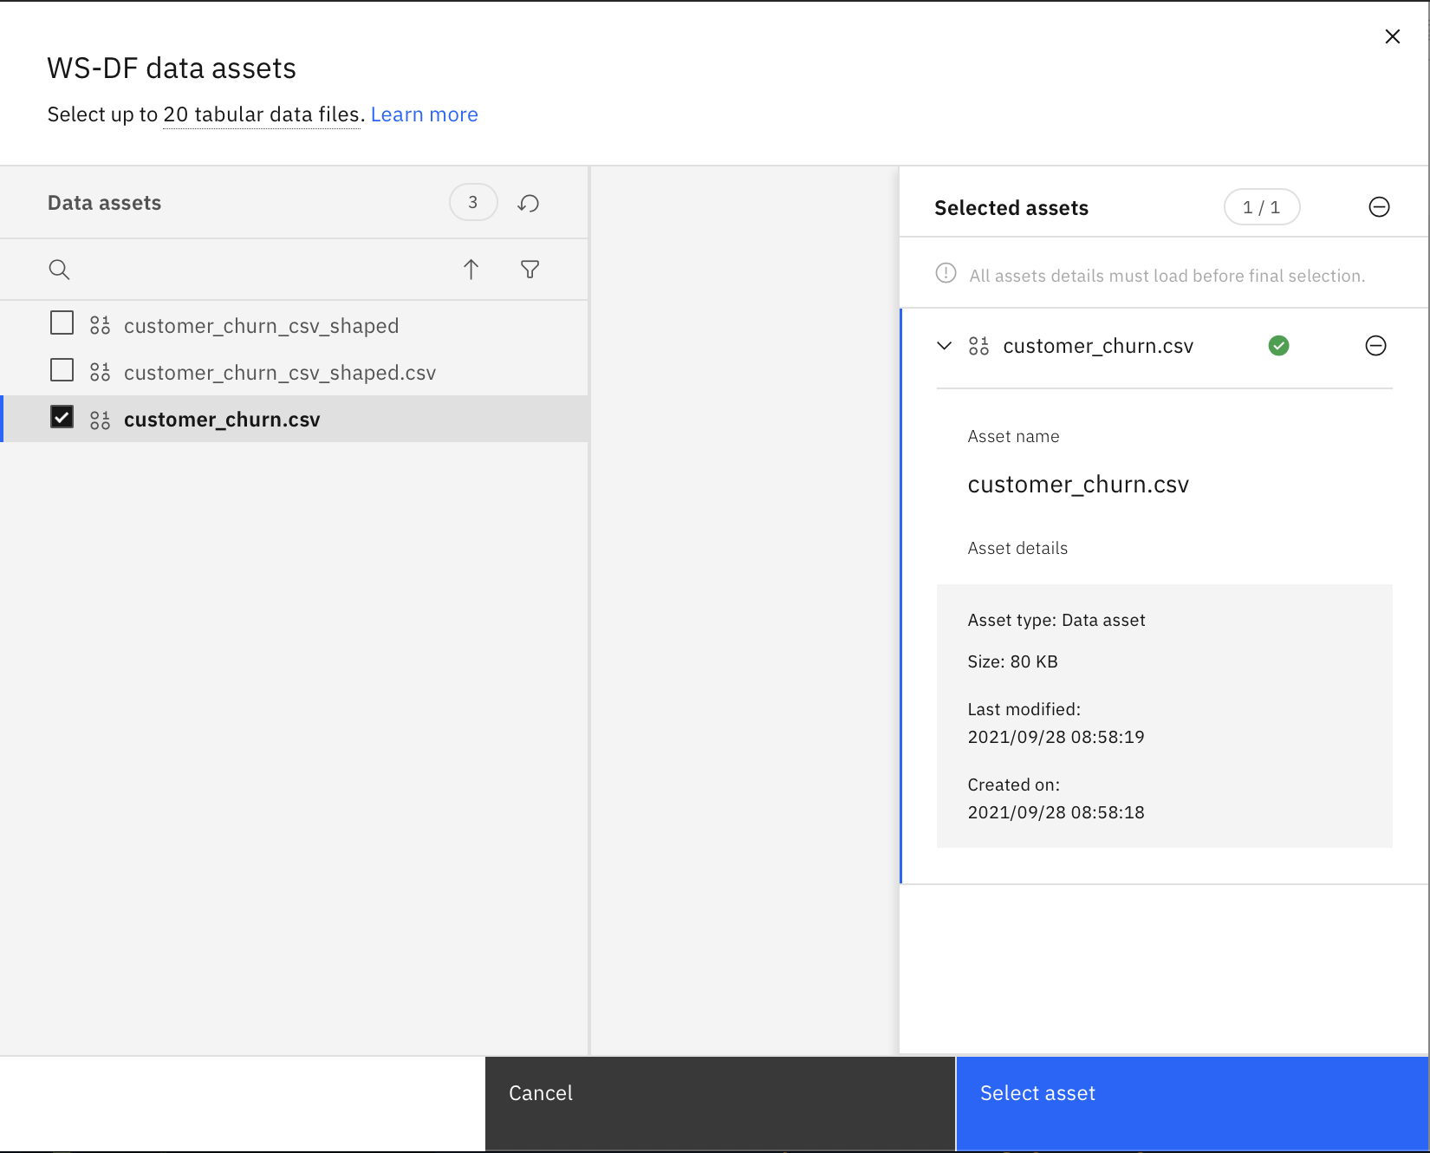Open the Learn more link

pos(424,114)
